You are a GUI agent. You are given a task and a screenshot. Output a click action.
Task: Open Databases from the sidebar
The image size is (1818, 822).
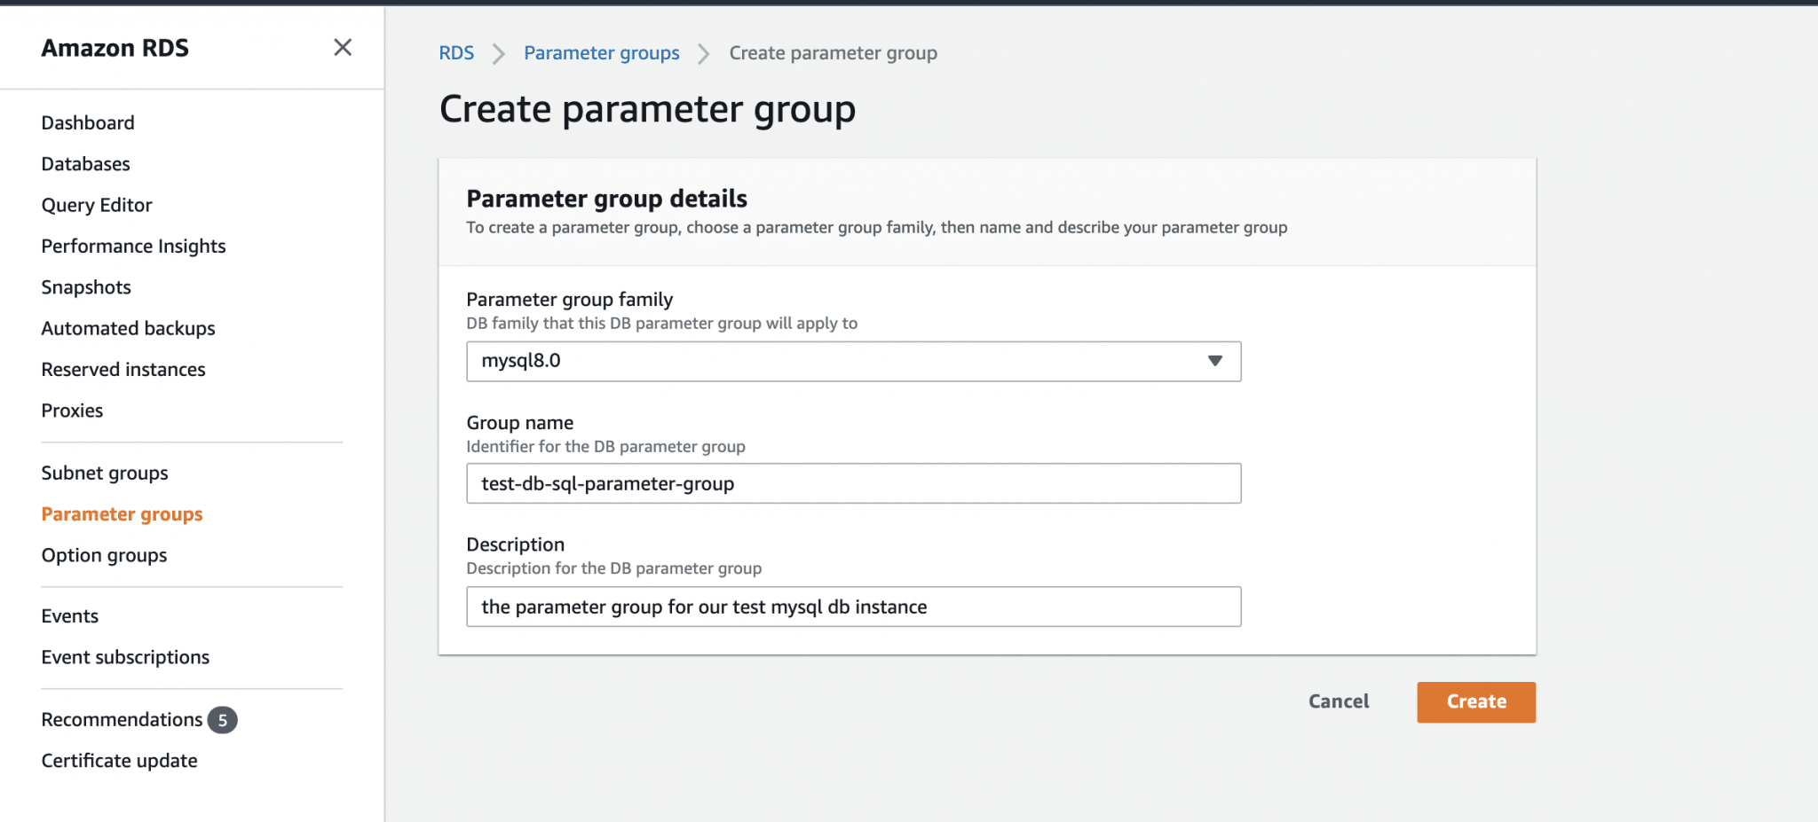pyautogui.click(x=85, y=164)
